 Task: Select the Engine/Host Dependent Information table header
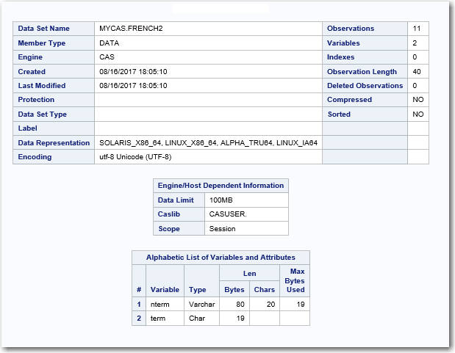(221, 186)
